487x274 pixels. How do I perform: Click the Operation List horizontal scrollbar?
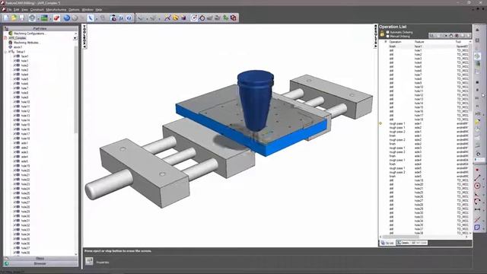[x=401, y=237]
